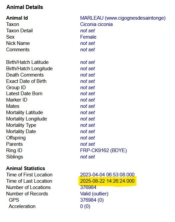Click the MARLEAU Animal Id value

[x=123, y=18]
